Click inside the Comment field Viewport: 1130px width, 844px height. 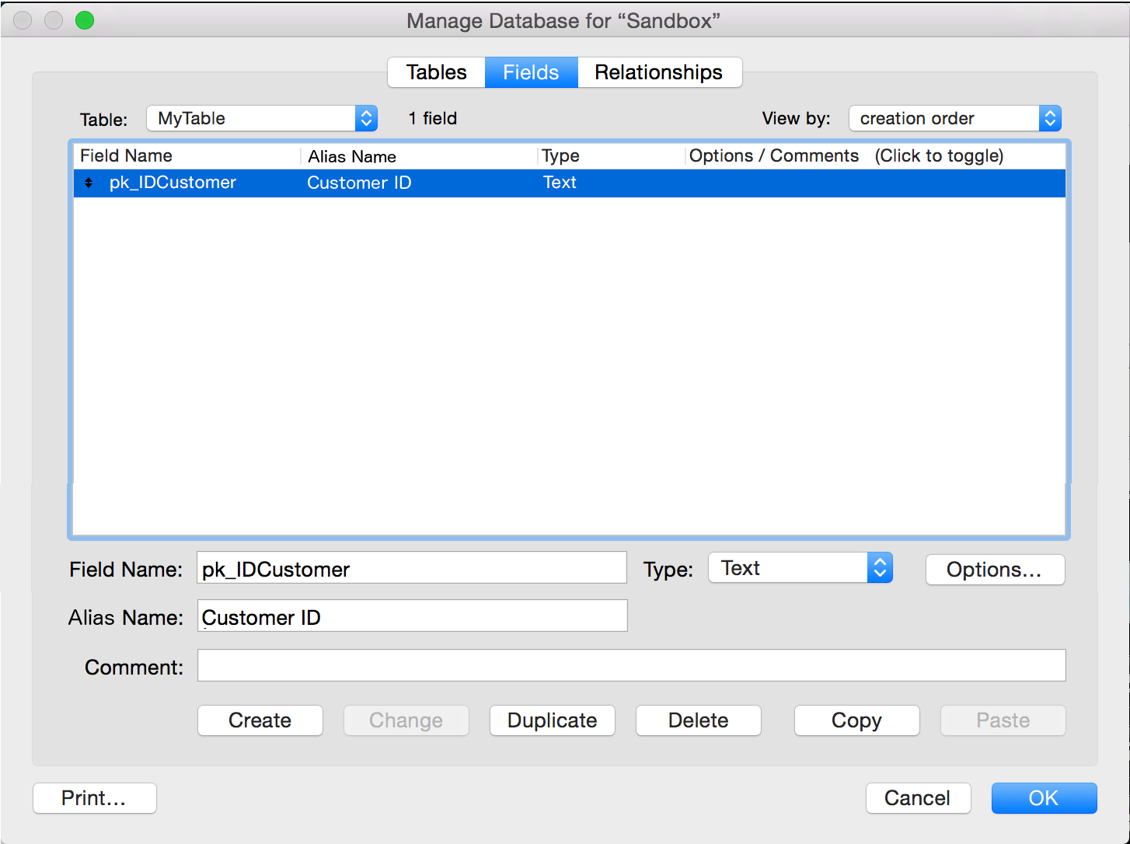point(630,666)
